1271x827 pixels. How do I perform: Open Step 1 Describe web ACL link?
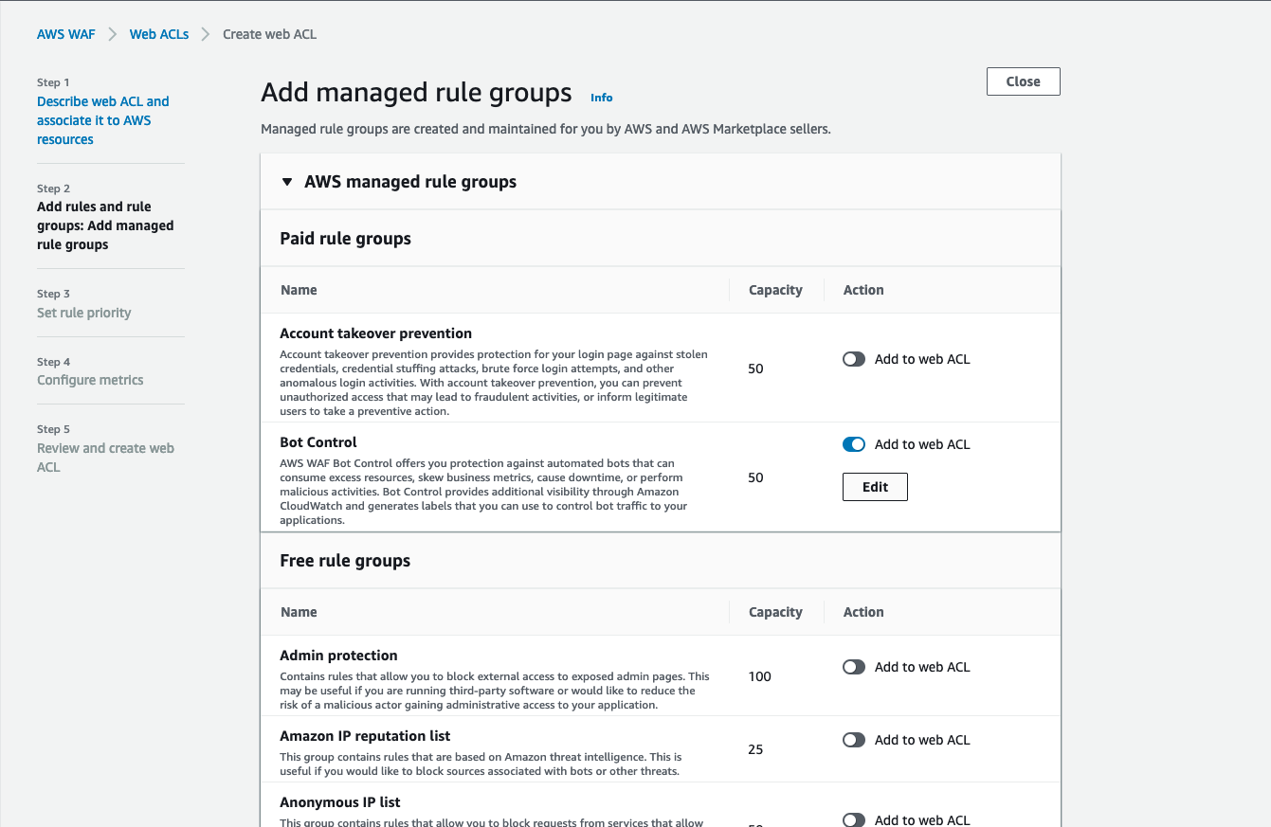coord(103,120)
